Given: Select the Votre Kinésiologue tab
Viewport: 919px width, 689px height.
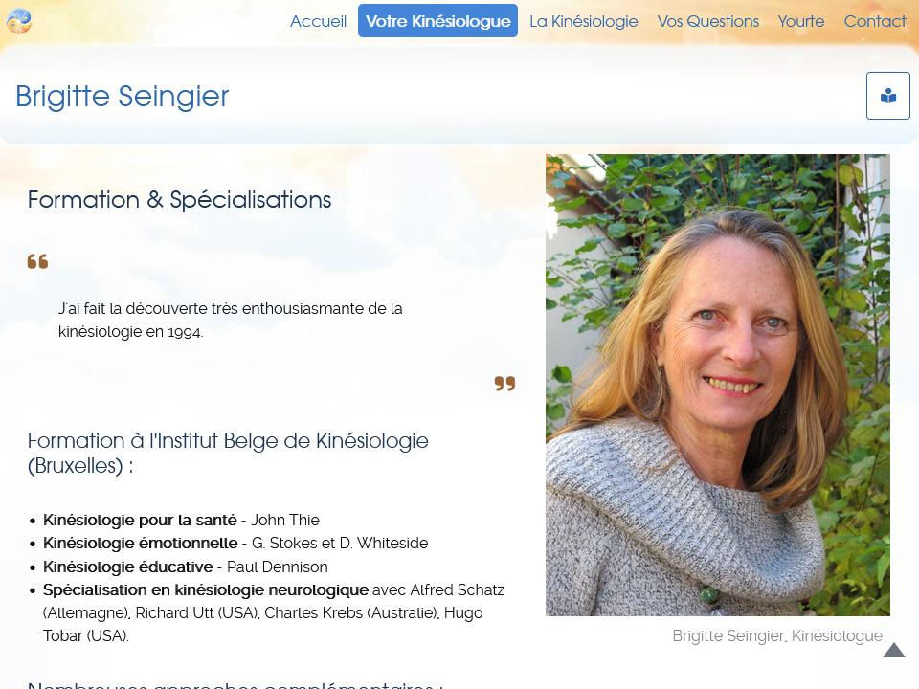Looking at the screenshot, I should point(437,21).
